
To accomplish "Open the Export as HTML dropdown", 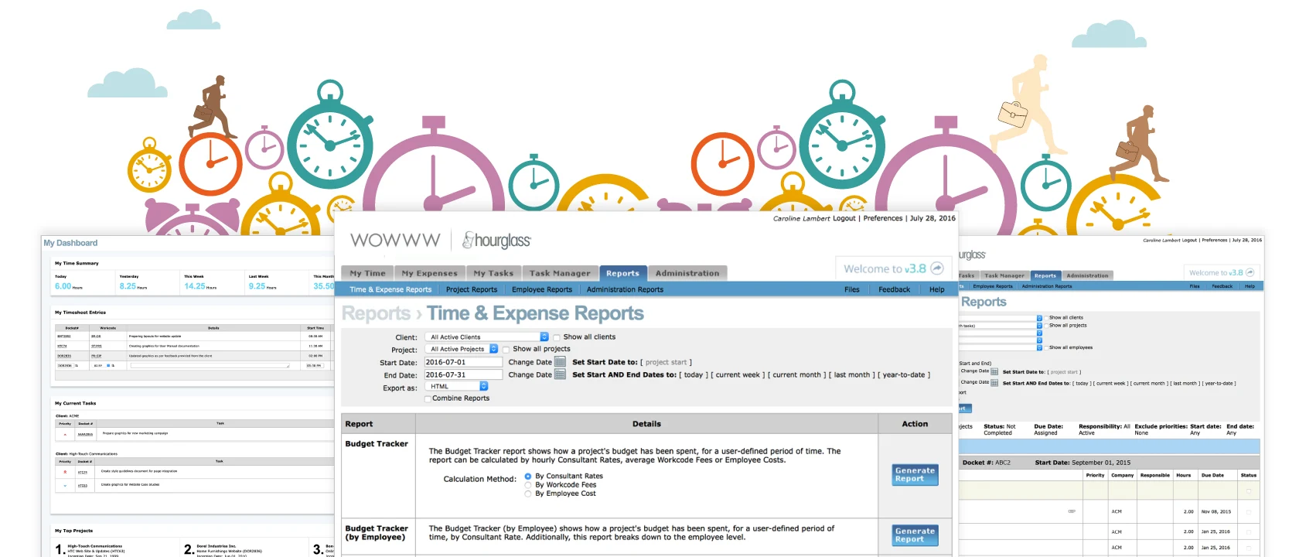I will point(456,386).
